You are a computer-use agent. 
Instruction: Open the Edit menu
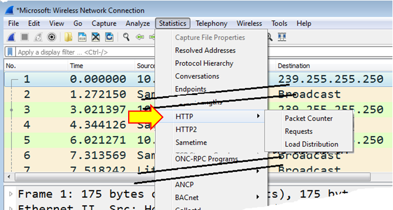coord(34,24)
